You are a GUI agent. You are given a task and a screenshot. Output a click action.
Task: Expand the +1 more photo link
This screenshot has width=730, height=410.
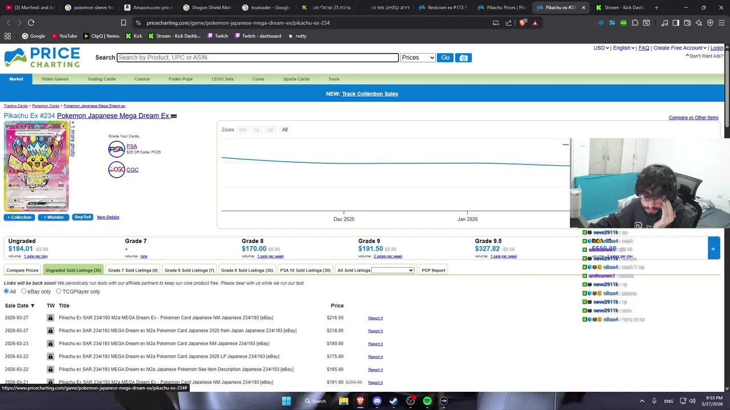[72, 139]
